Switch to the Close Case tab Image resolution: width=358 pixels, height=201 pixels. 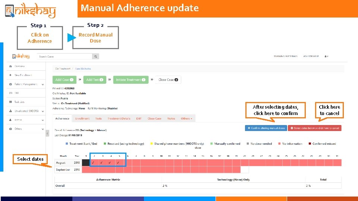tap(154, 118)
